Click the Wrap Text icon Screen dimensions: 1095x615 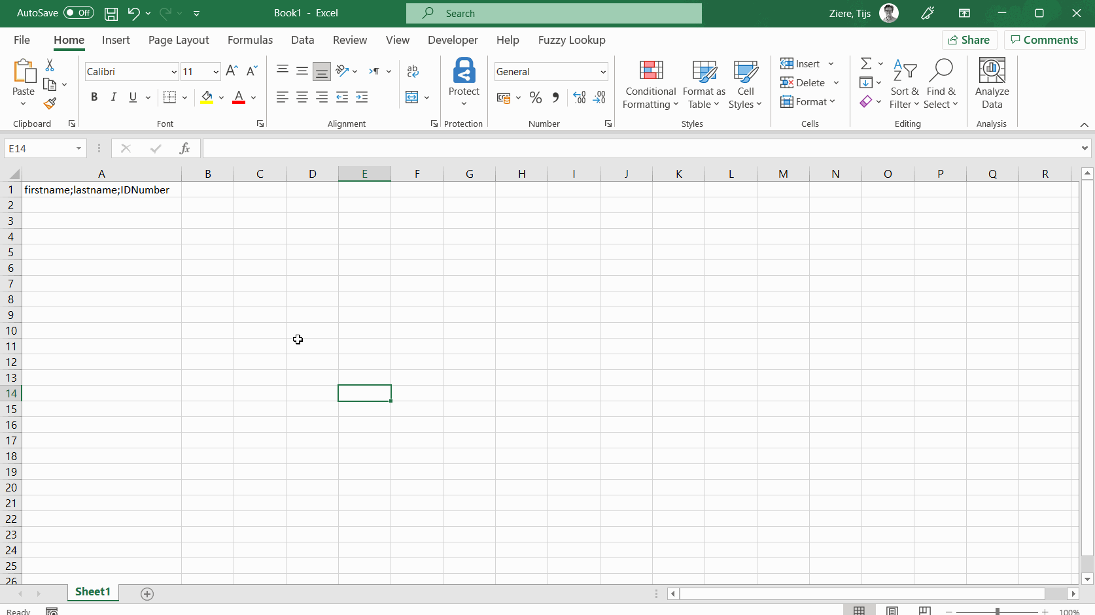pos(413,71)
